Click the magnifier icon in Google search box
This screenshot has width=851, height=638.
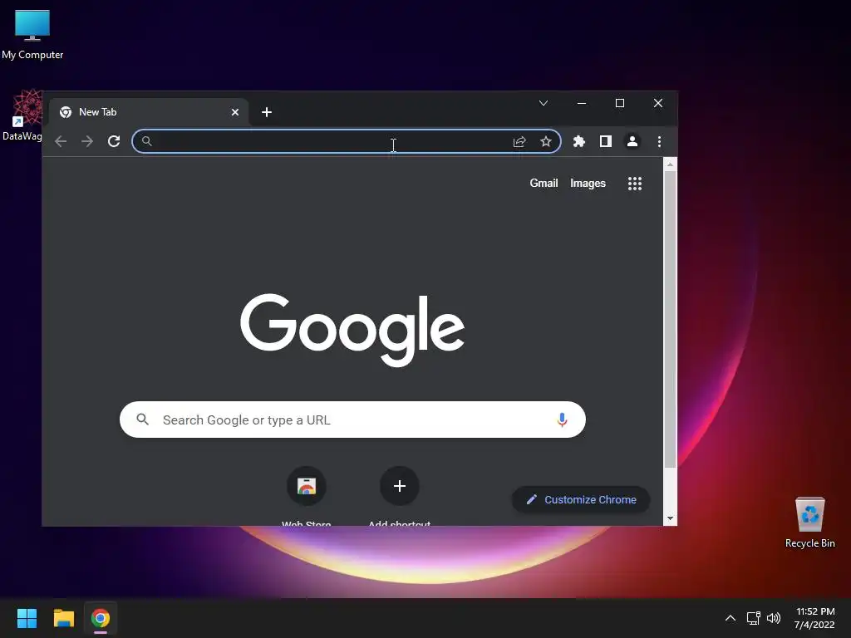coord(143,420)
